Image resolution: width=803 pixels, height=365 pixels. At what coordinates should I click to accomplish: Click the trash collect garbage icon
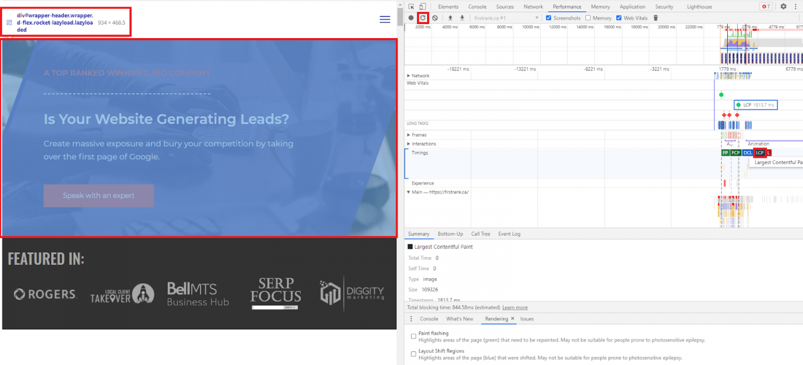click(x=656, y=18)
